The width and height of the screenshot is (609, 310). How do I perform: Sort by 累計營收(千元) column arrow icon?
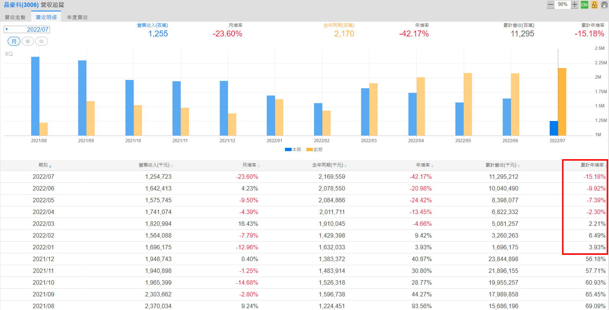[519, 166]
